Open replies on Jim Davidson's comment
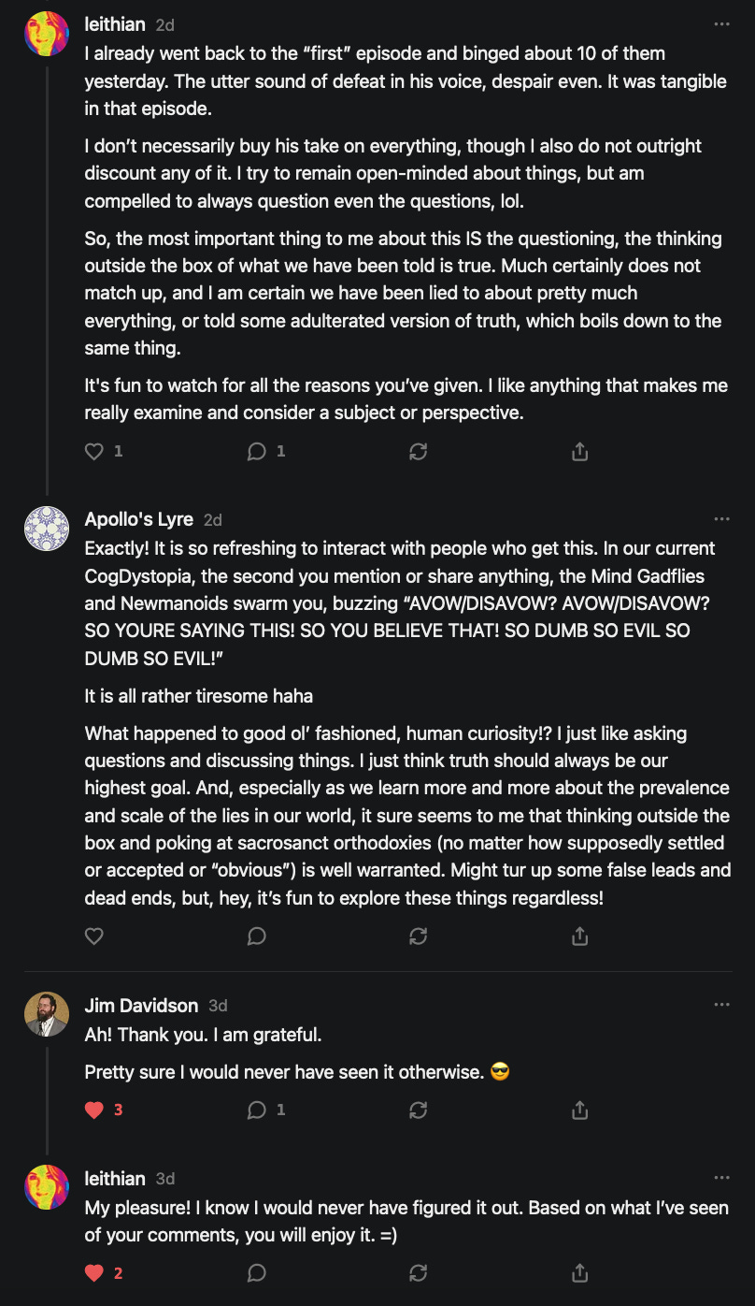755x1306 pixels. (x=257, y=1110)
